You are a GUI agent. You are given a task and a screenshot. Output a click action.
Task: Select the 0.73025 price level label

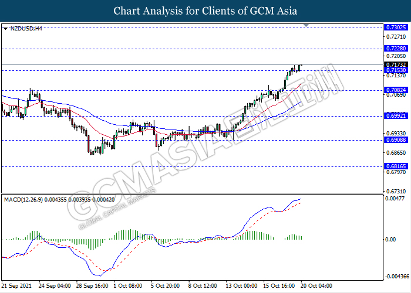(396, 28)
